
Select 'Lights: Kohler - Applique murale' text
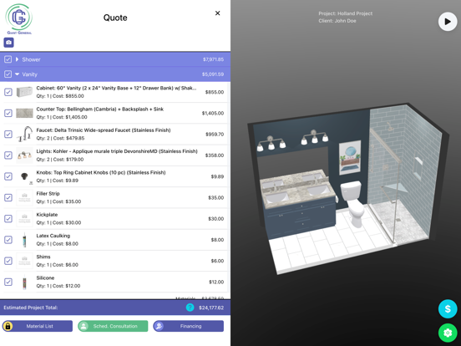(x=117, y=151)
